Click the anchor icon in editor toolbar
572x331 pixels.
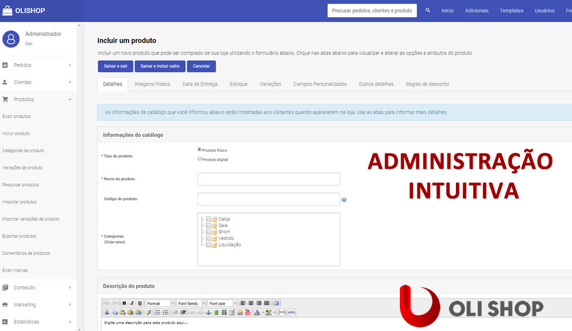(208, 312)
